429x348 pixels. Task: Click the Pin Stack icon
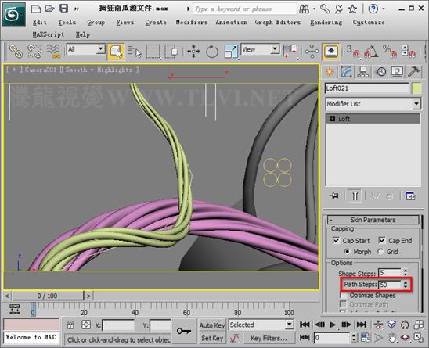[x=334, y=196]
